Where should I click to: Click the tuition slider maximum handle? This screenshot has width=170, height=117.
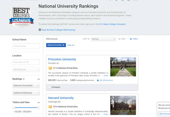[x=38, y=107]
